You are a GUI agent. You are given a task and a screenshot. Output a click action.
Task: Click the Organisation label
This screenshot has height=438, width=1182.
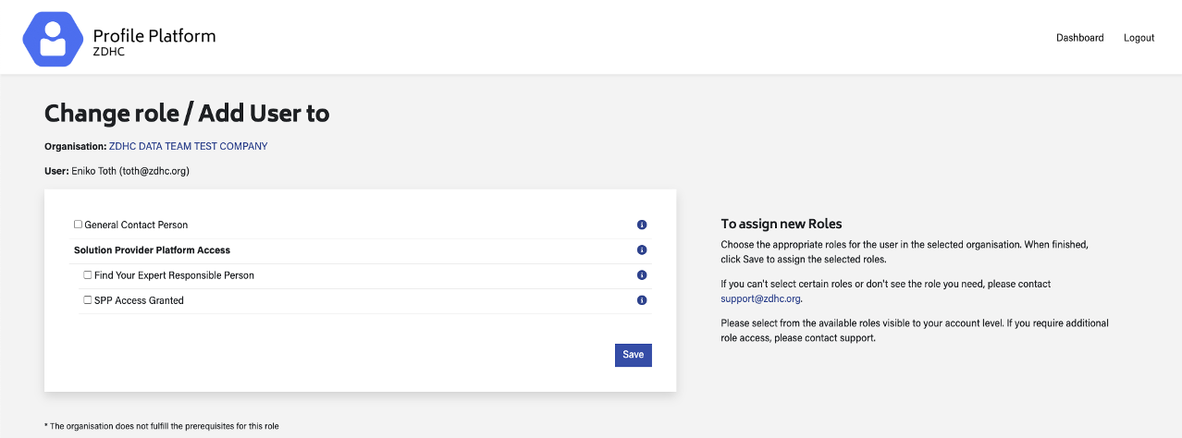point(75,146)
